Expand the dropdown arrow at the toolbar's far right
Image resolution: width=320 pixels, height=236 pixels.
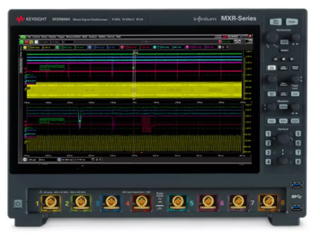(223, 47)
